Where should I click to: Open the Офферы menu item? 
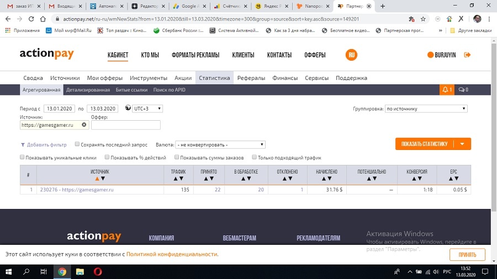[315, 55]
